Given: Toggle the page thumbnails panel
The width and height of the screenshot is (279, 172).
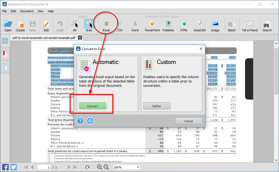Looking at the screenshot, I should point(5,41).
